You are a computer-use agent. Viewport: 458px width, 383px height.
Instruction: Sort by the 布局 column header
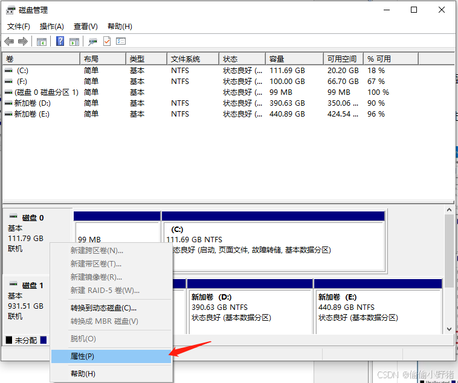pos(103,59)
